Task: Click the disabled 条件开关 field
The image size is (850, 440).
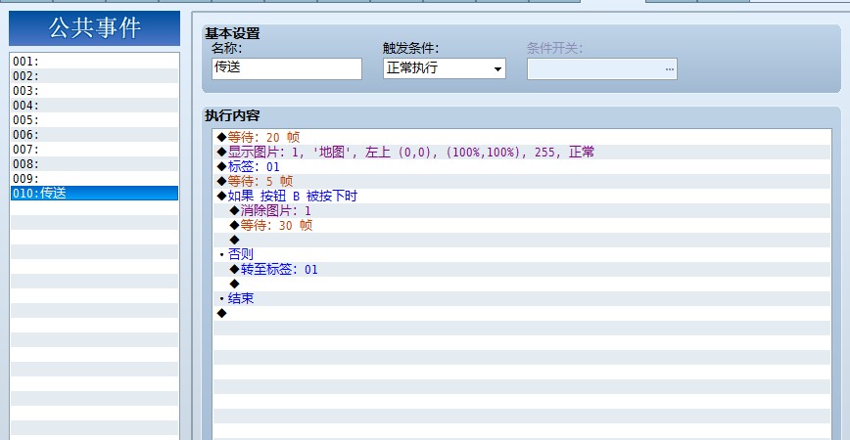Action: (x=601, y=68)
